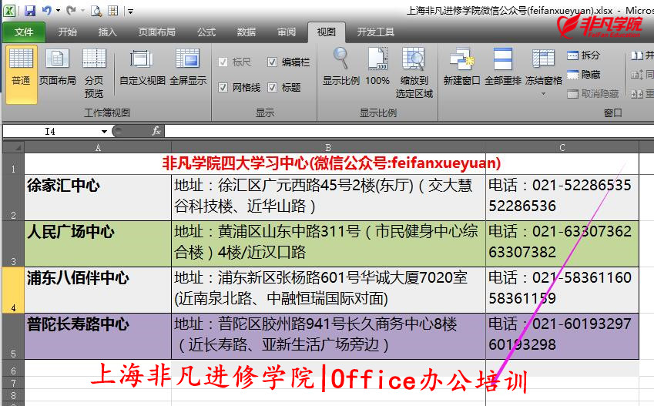Set zoom to 100%
This screenshot has width=654, height=406.
tap(377, 67)
